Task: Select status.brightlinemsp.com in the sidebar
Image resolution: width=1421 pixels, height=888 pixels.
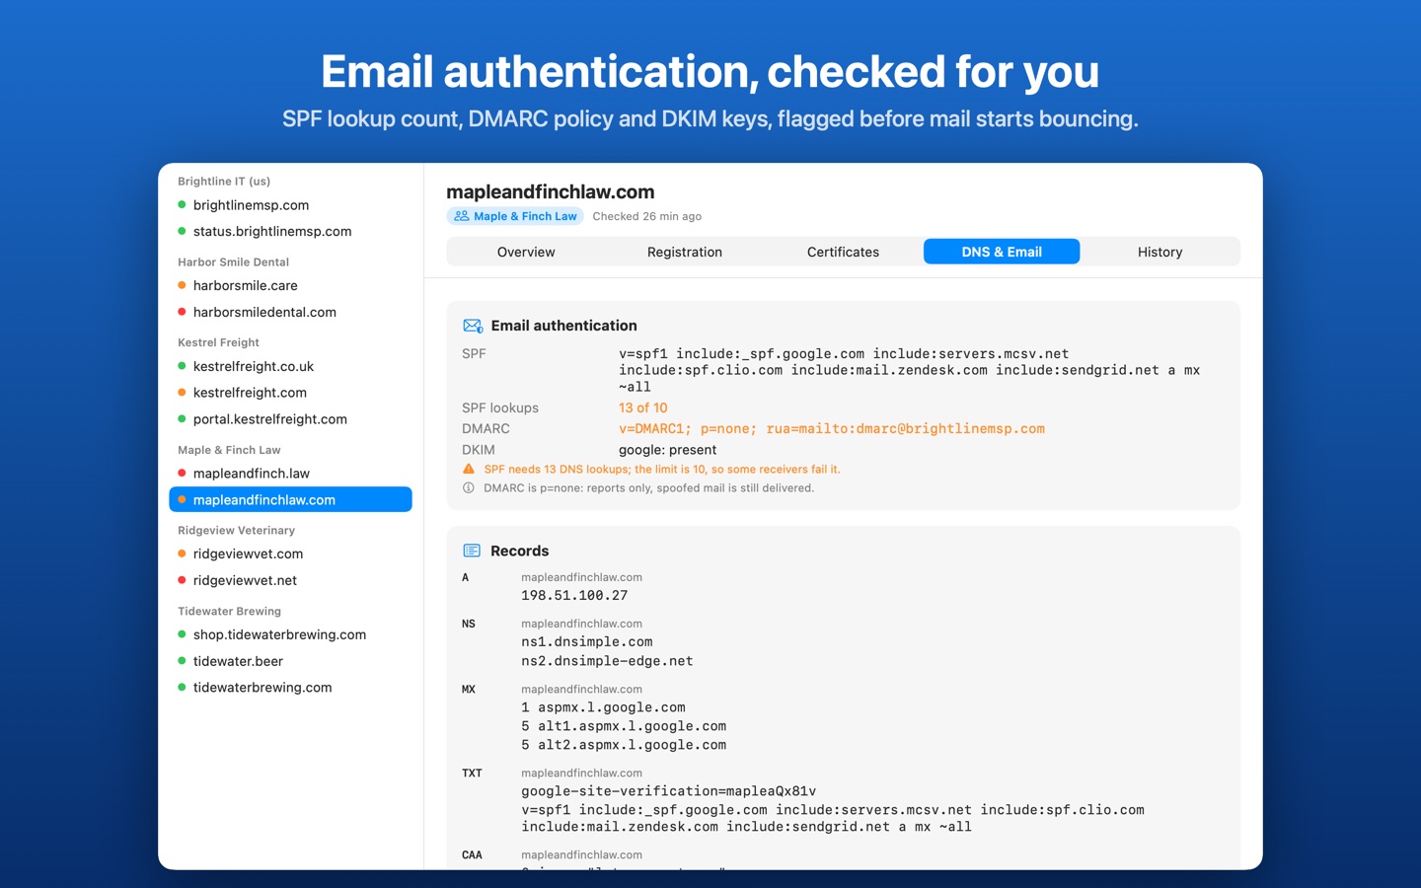Action: tap(290, 231)
